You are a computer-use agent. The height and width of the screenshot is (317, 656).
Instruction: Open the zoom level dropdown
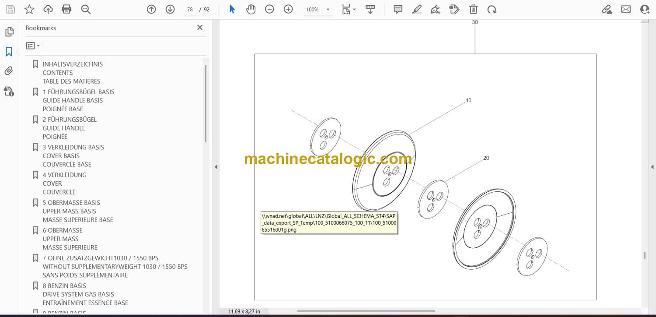click(328, 10)
